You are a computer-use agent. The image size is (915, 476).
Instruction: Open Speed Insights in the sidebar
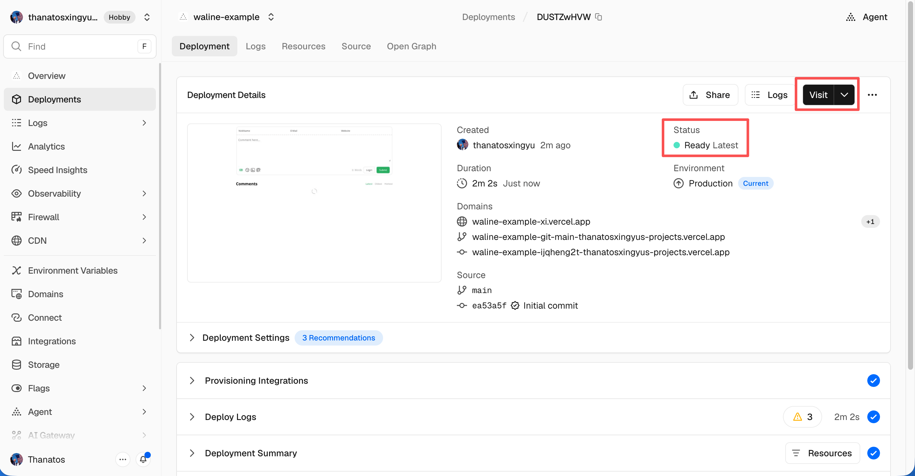tap(80, 170)
